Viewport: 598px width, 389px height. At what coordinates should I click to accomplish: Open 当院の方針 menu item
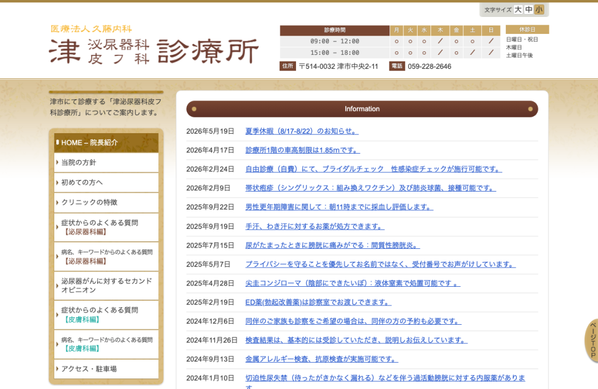click(106, 162)
